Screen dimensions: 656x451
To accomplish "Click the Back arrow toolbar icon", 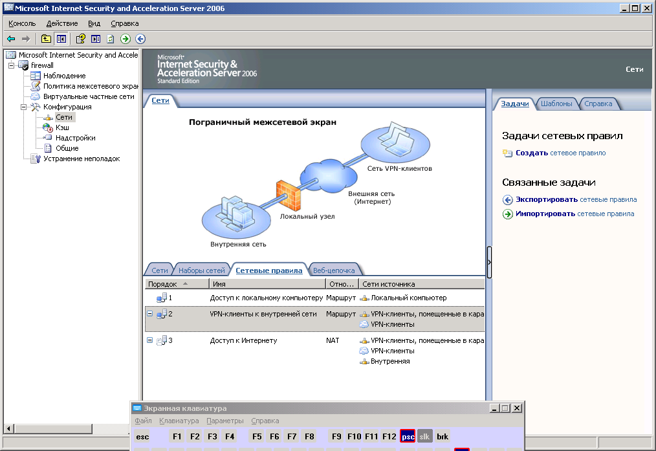I will [11, 39].
